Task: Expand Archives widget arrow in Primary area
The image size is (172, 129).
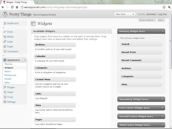Action: click(160, 68)
